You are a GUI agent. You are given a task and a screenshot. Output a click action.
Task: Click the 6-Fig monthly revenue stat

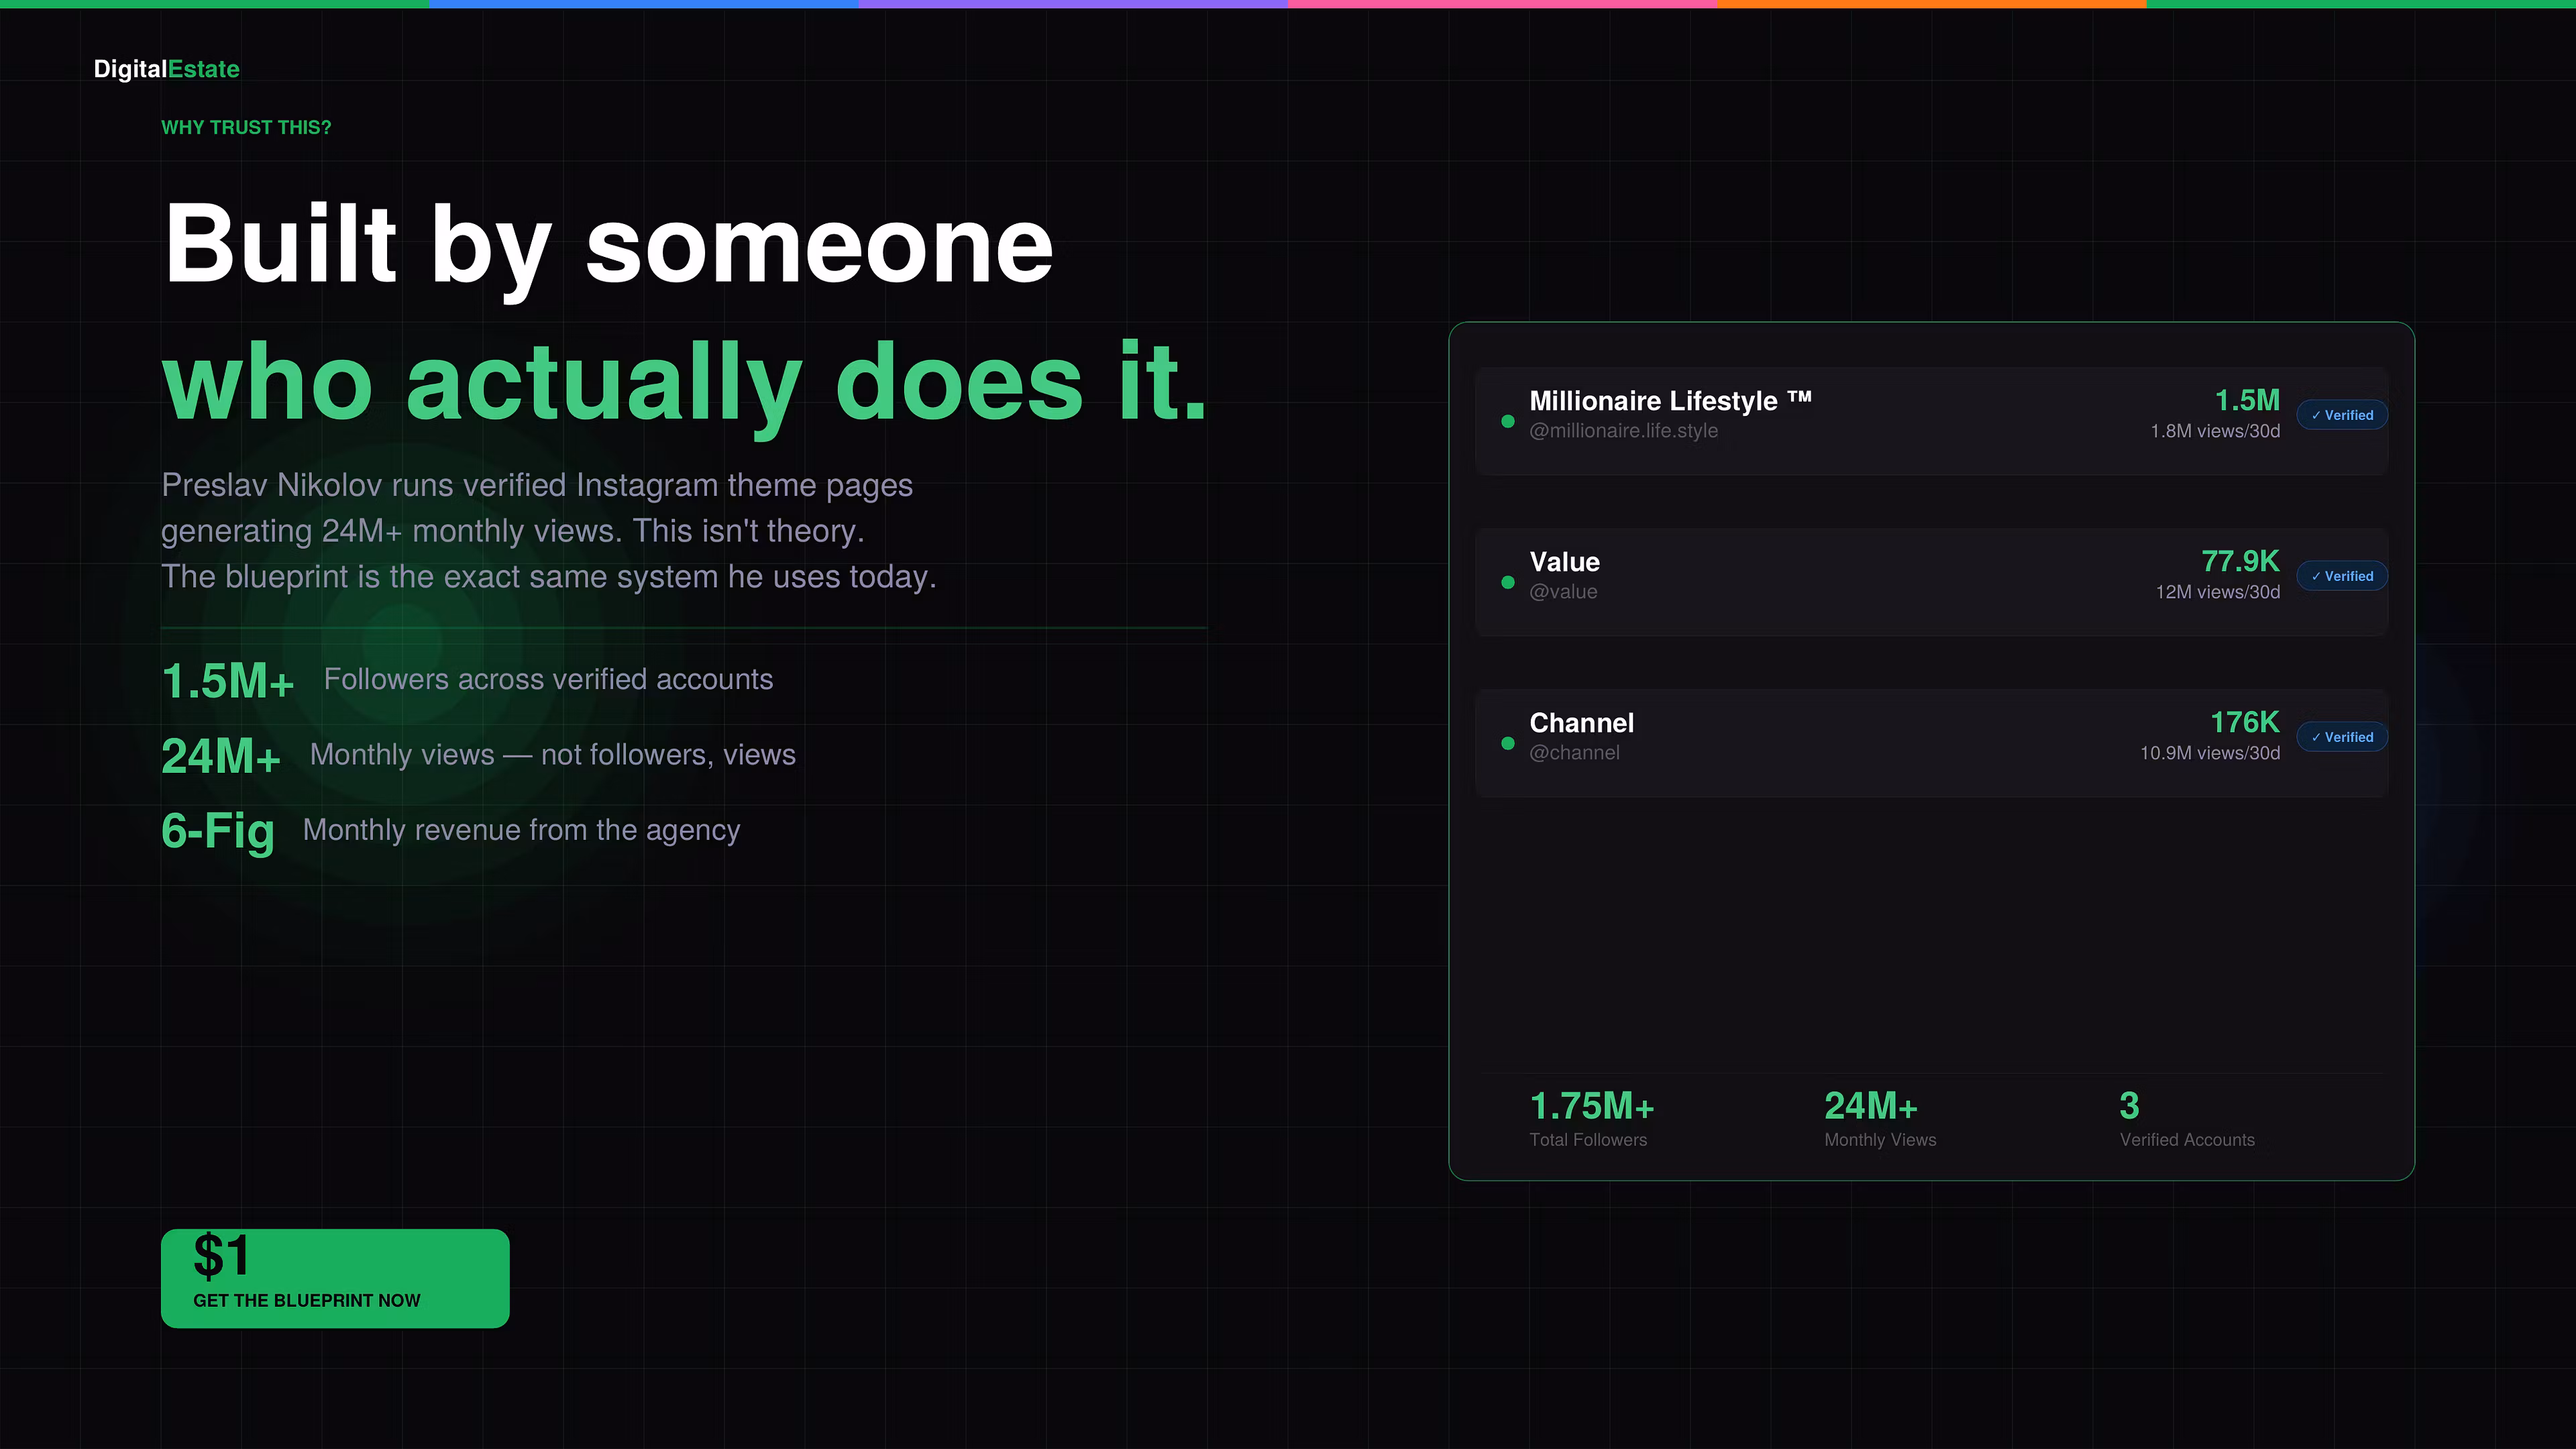pos(218,831)
